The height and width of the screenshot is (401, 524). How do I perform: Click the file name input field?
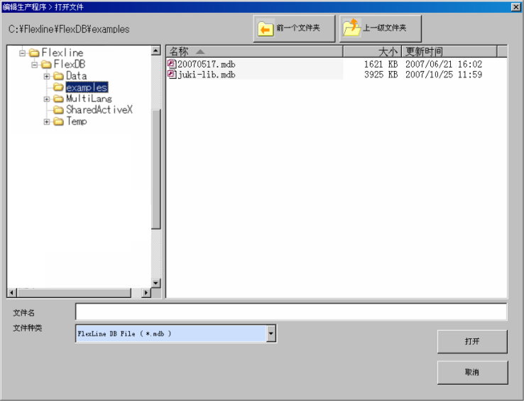tap(291, 312)
